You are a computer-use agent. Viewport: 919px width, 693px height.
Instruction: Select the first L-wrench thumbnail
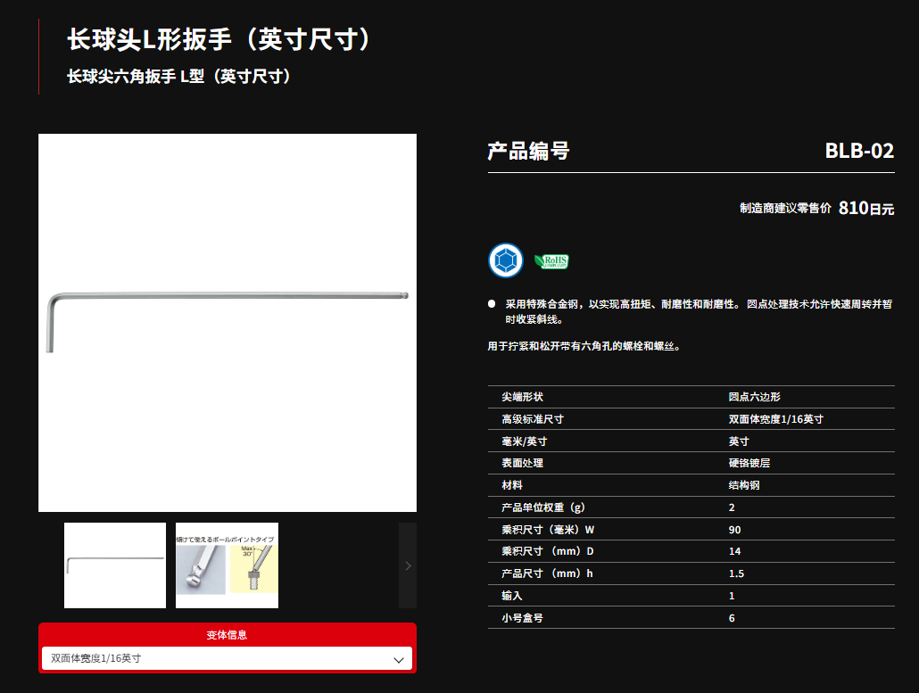click(115, 565)
